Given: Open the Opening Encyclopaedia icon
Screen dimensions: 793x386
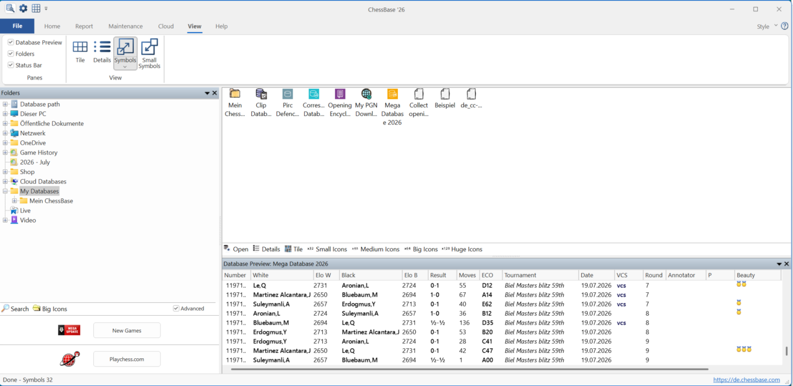Looking at the screenshot, I should point(340,103).
